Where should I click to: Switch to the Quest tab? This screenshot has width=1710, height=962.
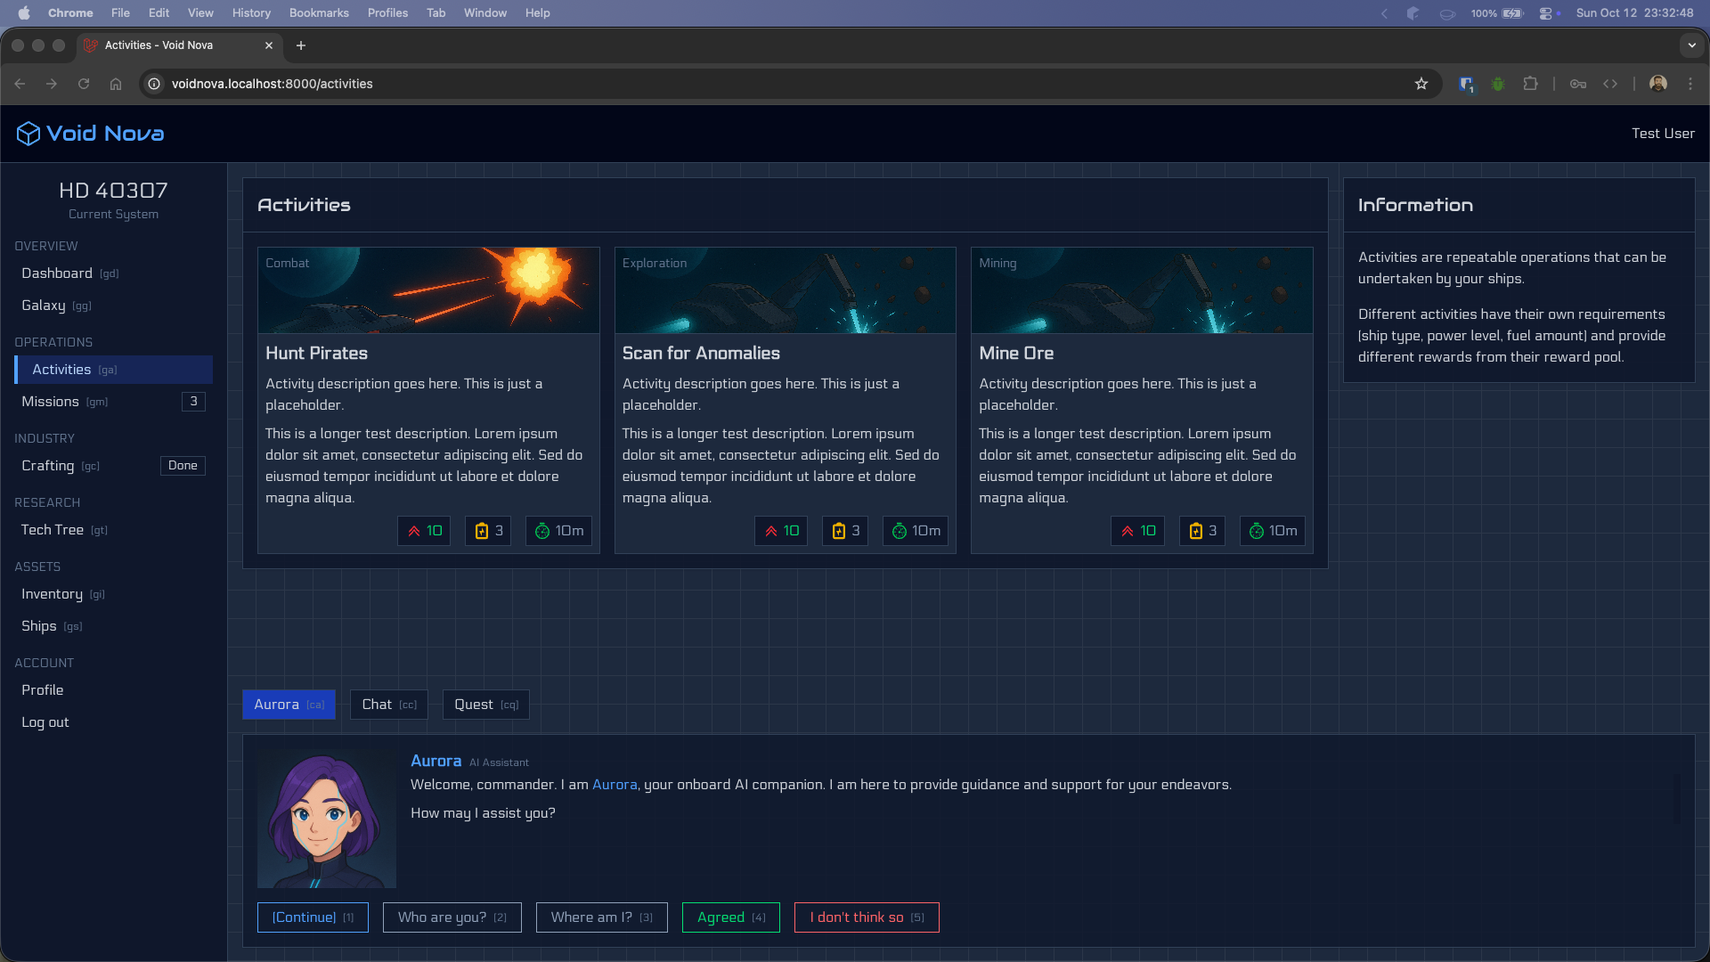[485, 705]
